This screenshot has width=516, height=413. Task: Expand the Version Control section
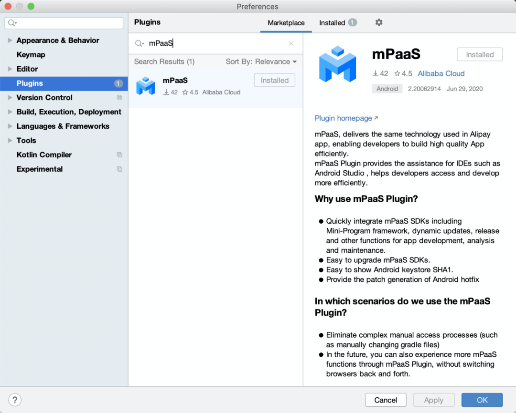pyautogui.click(x=10, y=98)
